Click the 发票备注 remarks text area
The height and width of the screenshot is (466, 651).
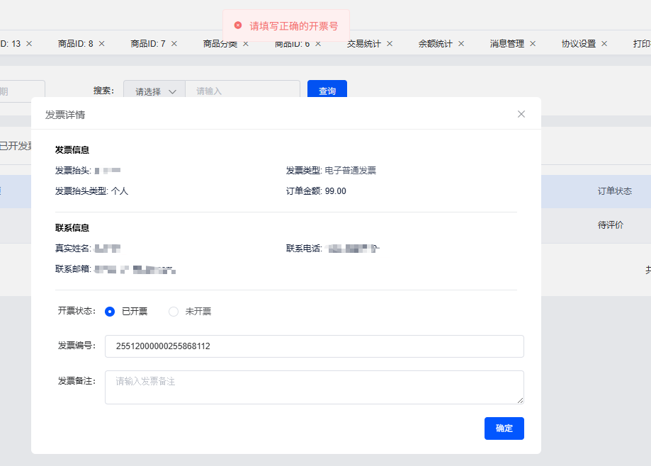click(314, 387)
